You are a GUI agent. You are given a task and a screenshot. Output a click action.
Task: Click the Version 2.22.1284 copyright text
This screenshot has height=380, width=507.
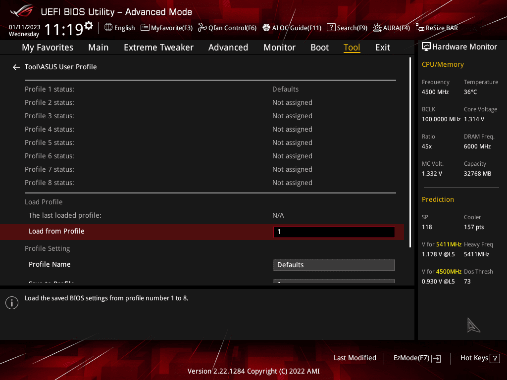[253, 371]
